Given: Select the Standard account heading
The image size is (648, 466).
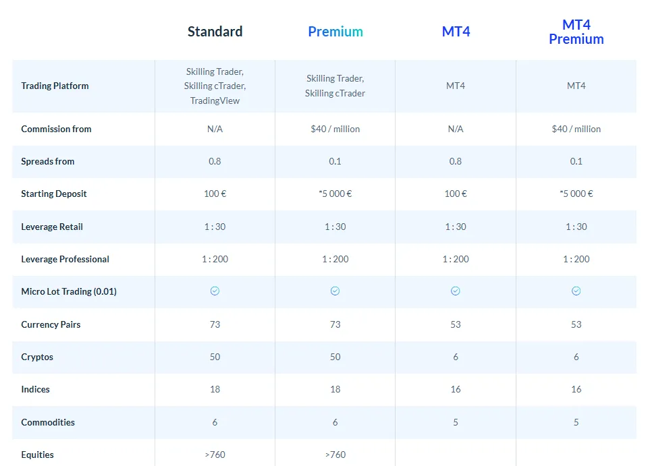Looking at the screenshot, I should click(215, 32).
